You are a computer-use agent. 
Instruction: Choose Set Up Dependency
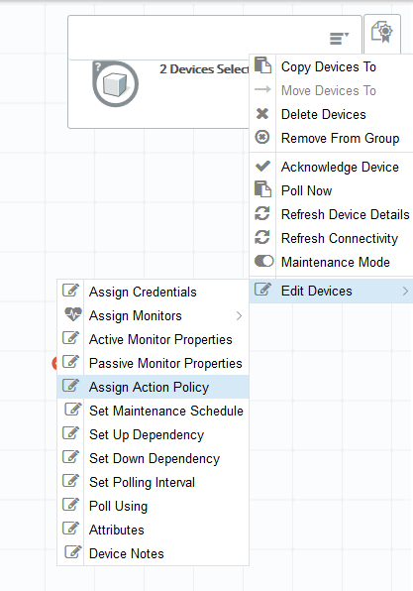pos(153,434)
